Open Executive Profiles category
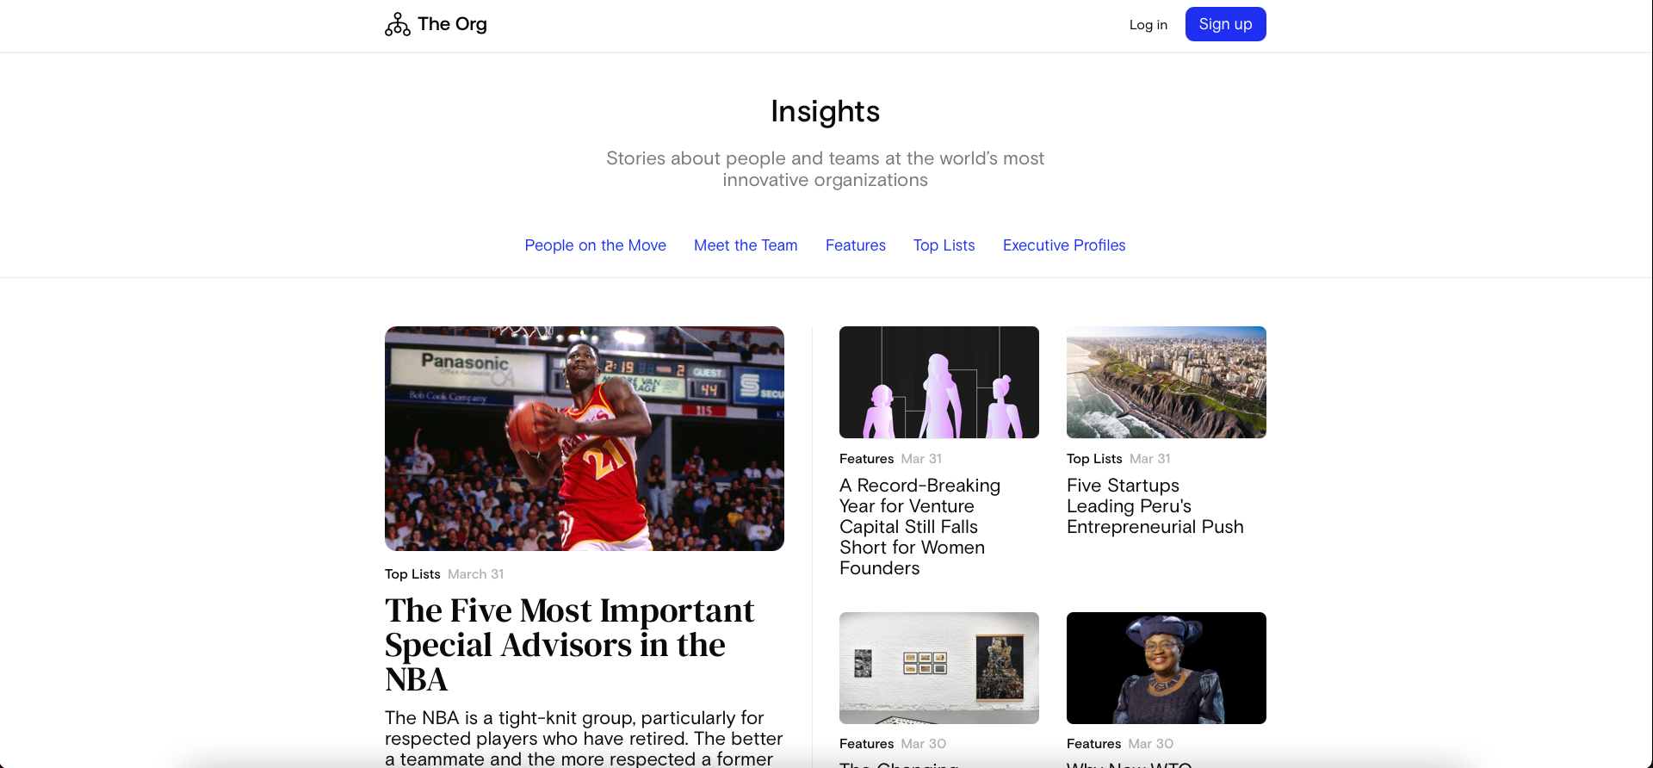Screen dimensions: 1653x768 pyautogui.click(x=1063, y=245)
